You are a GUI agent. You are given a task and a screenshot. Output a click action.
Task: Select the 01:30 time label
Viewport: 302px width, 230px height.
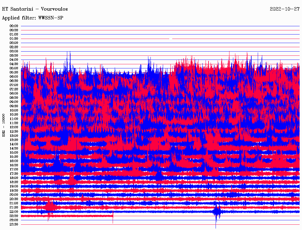pyautogui.click(x=14, y=39)
